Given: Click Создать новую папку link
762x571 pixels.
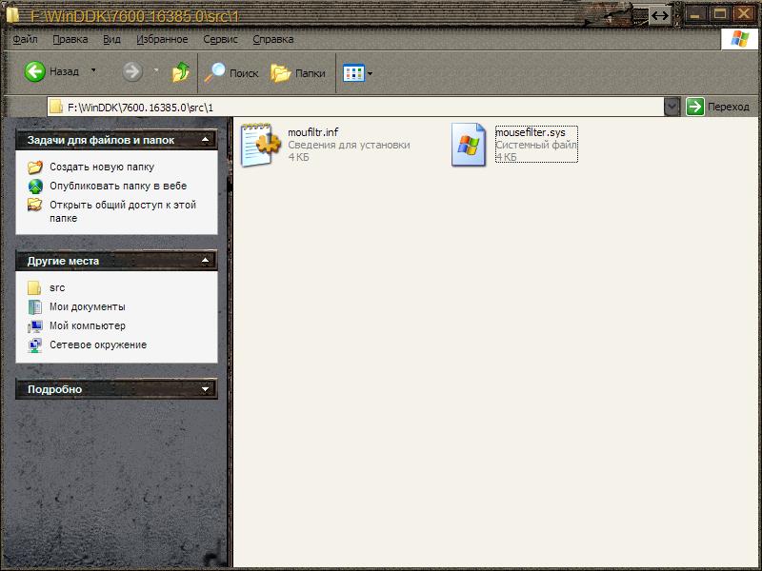Looking at the screenshot, I should coord(102,167).
